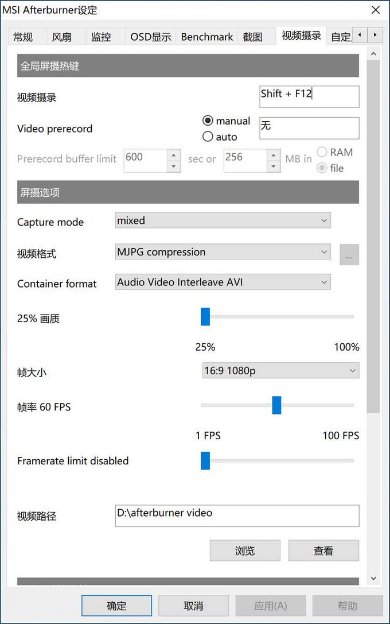Open the 帧大小 dropdown showing 16:9 1080p
The width and height of the screenshot is (390, 624).
tap(280, 371)
